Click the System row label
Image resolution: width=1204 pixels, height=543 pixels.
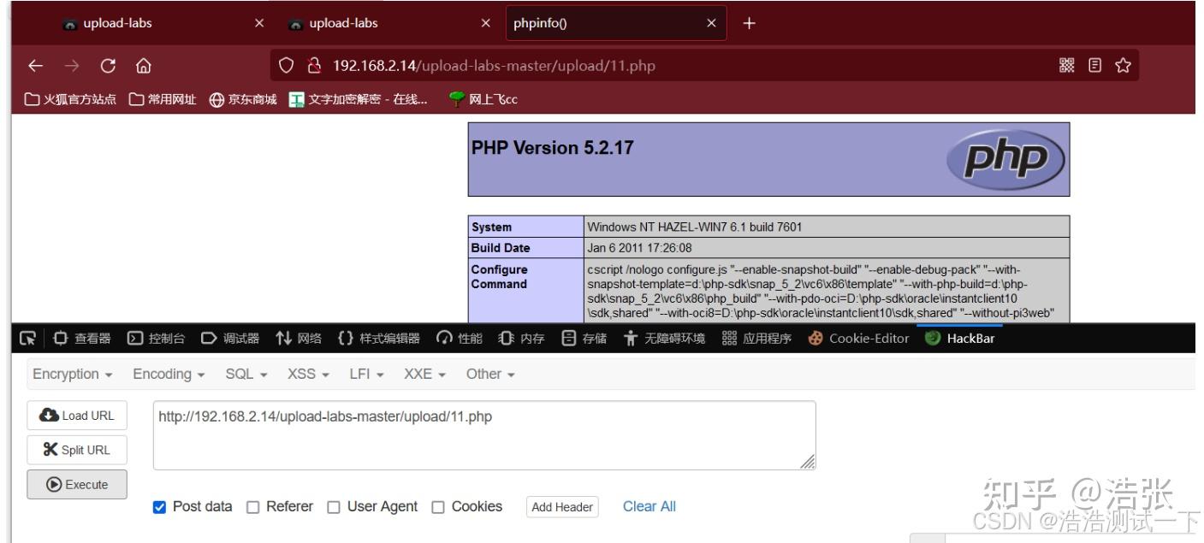click(x=492, y=227)
